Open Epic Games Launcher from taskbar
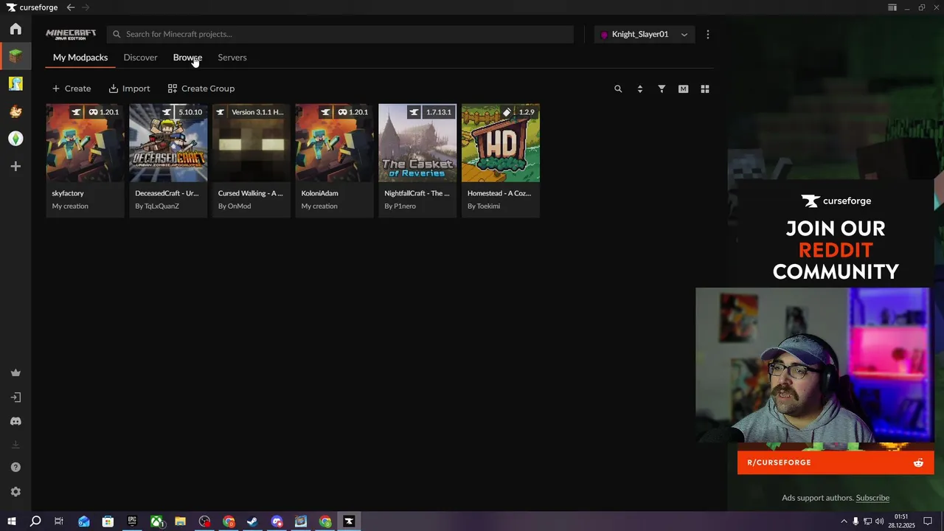Viewport: 944px width, 531px height. click(x=132, y=521)
